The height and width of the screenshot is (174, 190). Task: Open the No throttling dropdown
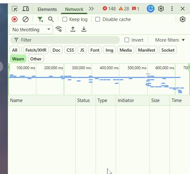point(31,29)
